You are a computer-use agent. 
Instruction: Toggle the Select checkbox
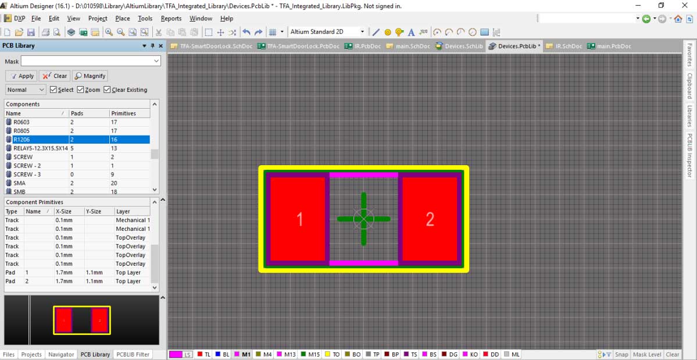(x=53, y=90)
